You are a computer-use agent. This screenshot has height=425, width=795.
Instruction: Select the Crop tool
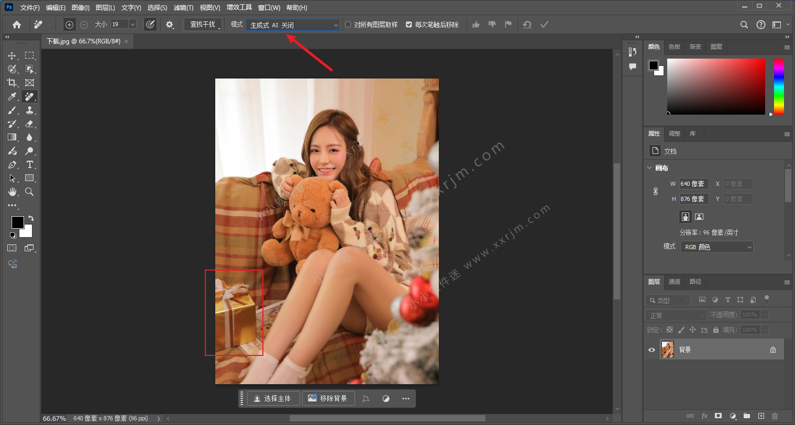coord(12,83)
